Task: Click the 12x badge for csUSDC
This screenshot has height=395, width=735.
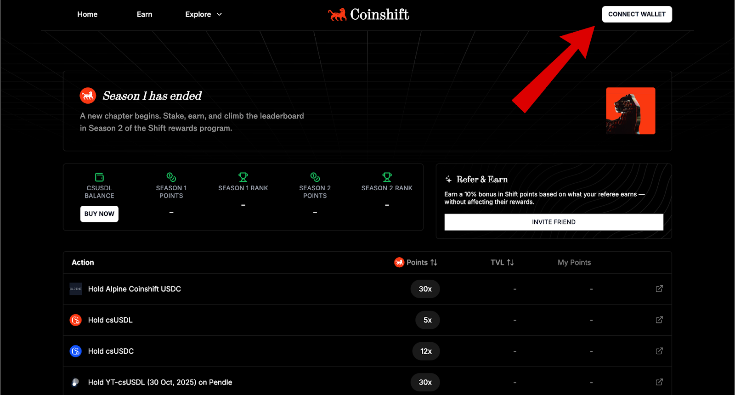Action: tap(426, 351)
